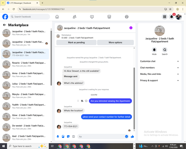
Task: Open the Friends icon in top navigation
Action: point(74,17)
